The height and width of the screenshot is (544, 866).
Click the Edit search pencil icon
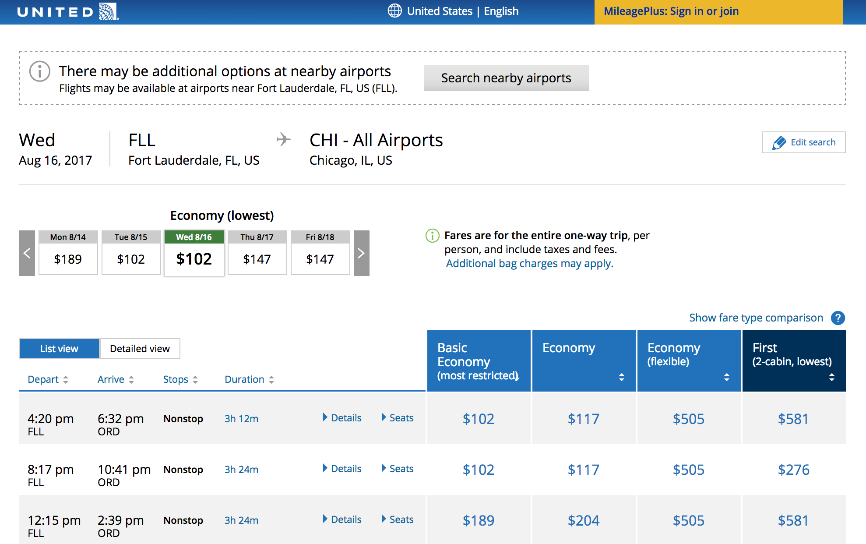tap(779, 143)
